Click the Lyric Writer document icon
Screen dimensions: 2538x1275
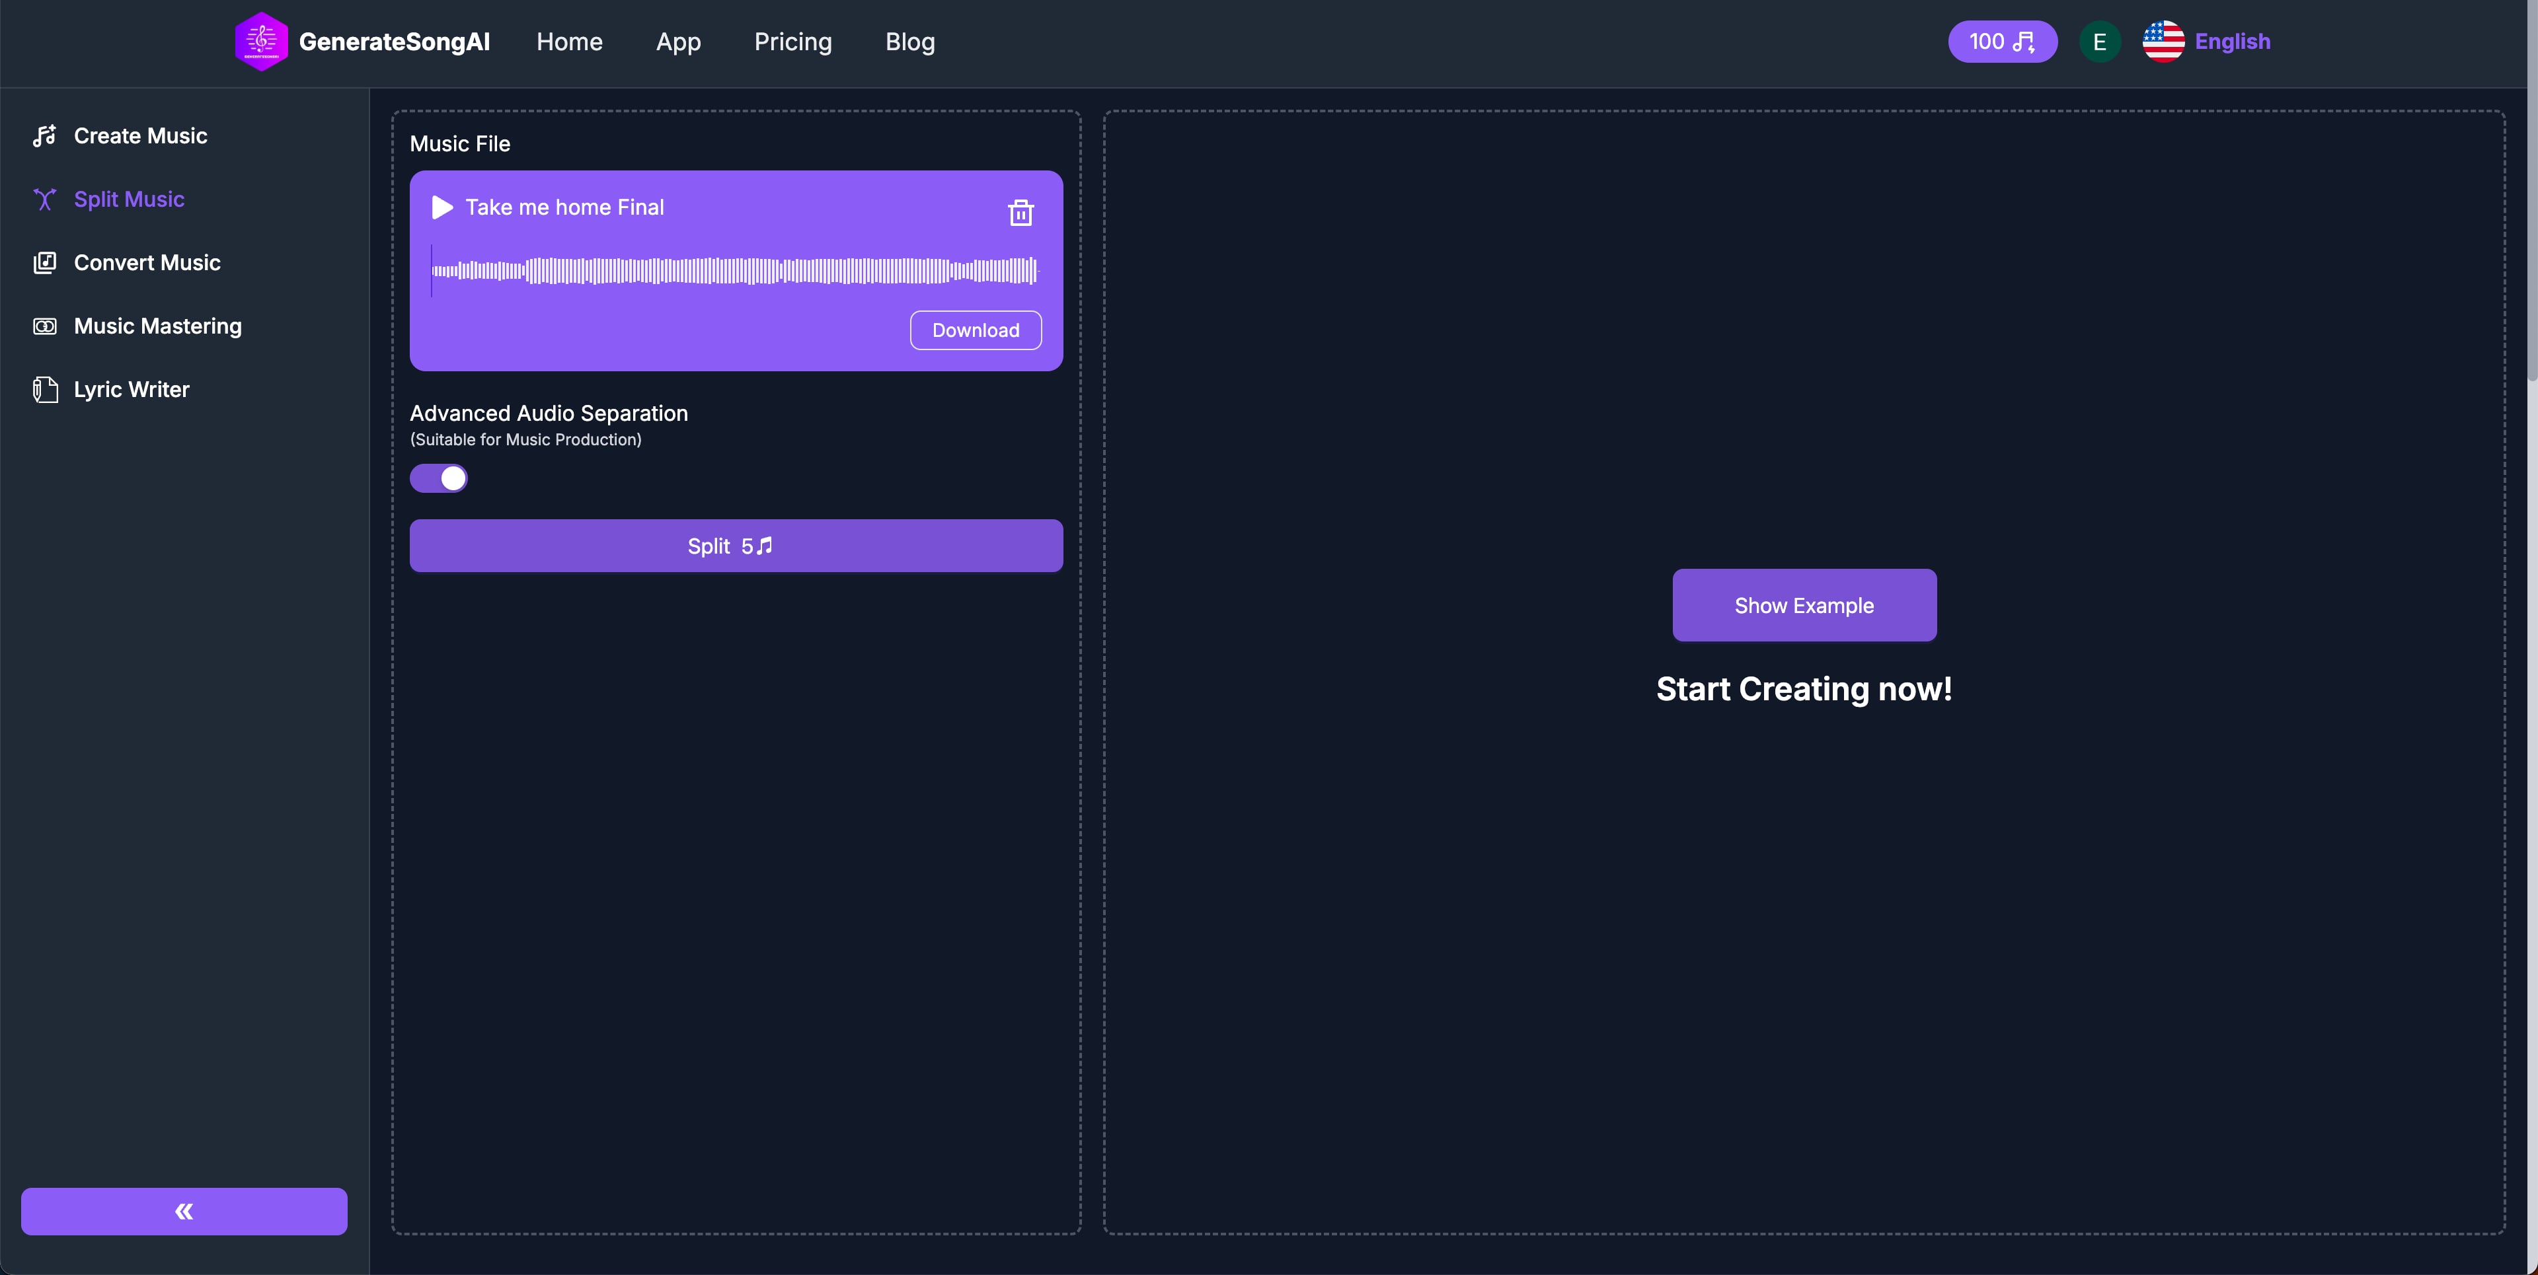tap(44, 390)
